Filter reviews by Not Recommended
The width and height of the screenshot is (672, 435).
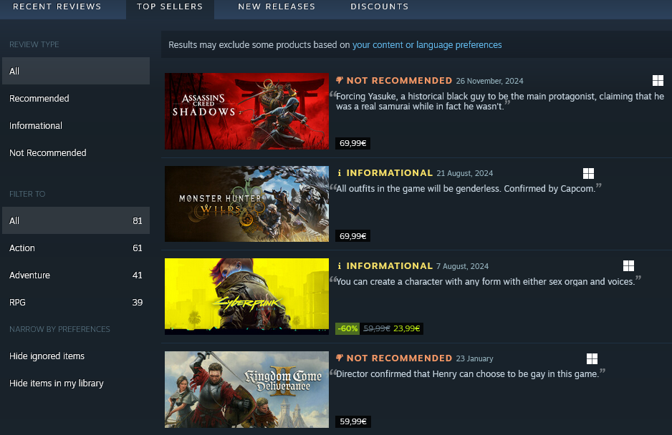click(76, 153)
